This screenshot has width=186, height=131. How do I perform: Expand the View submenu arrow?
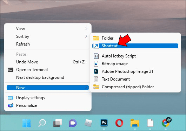click(86, 28)
